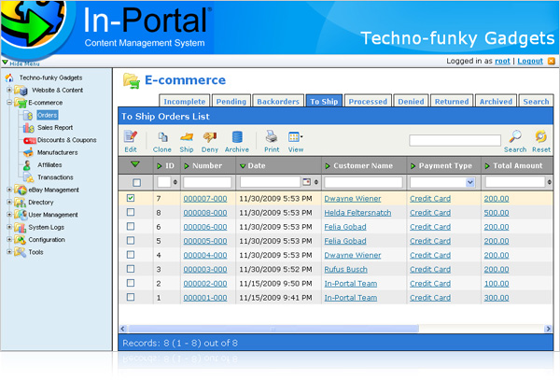
Task: Expand the System Logs tree node
Action: [9, 227]
